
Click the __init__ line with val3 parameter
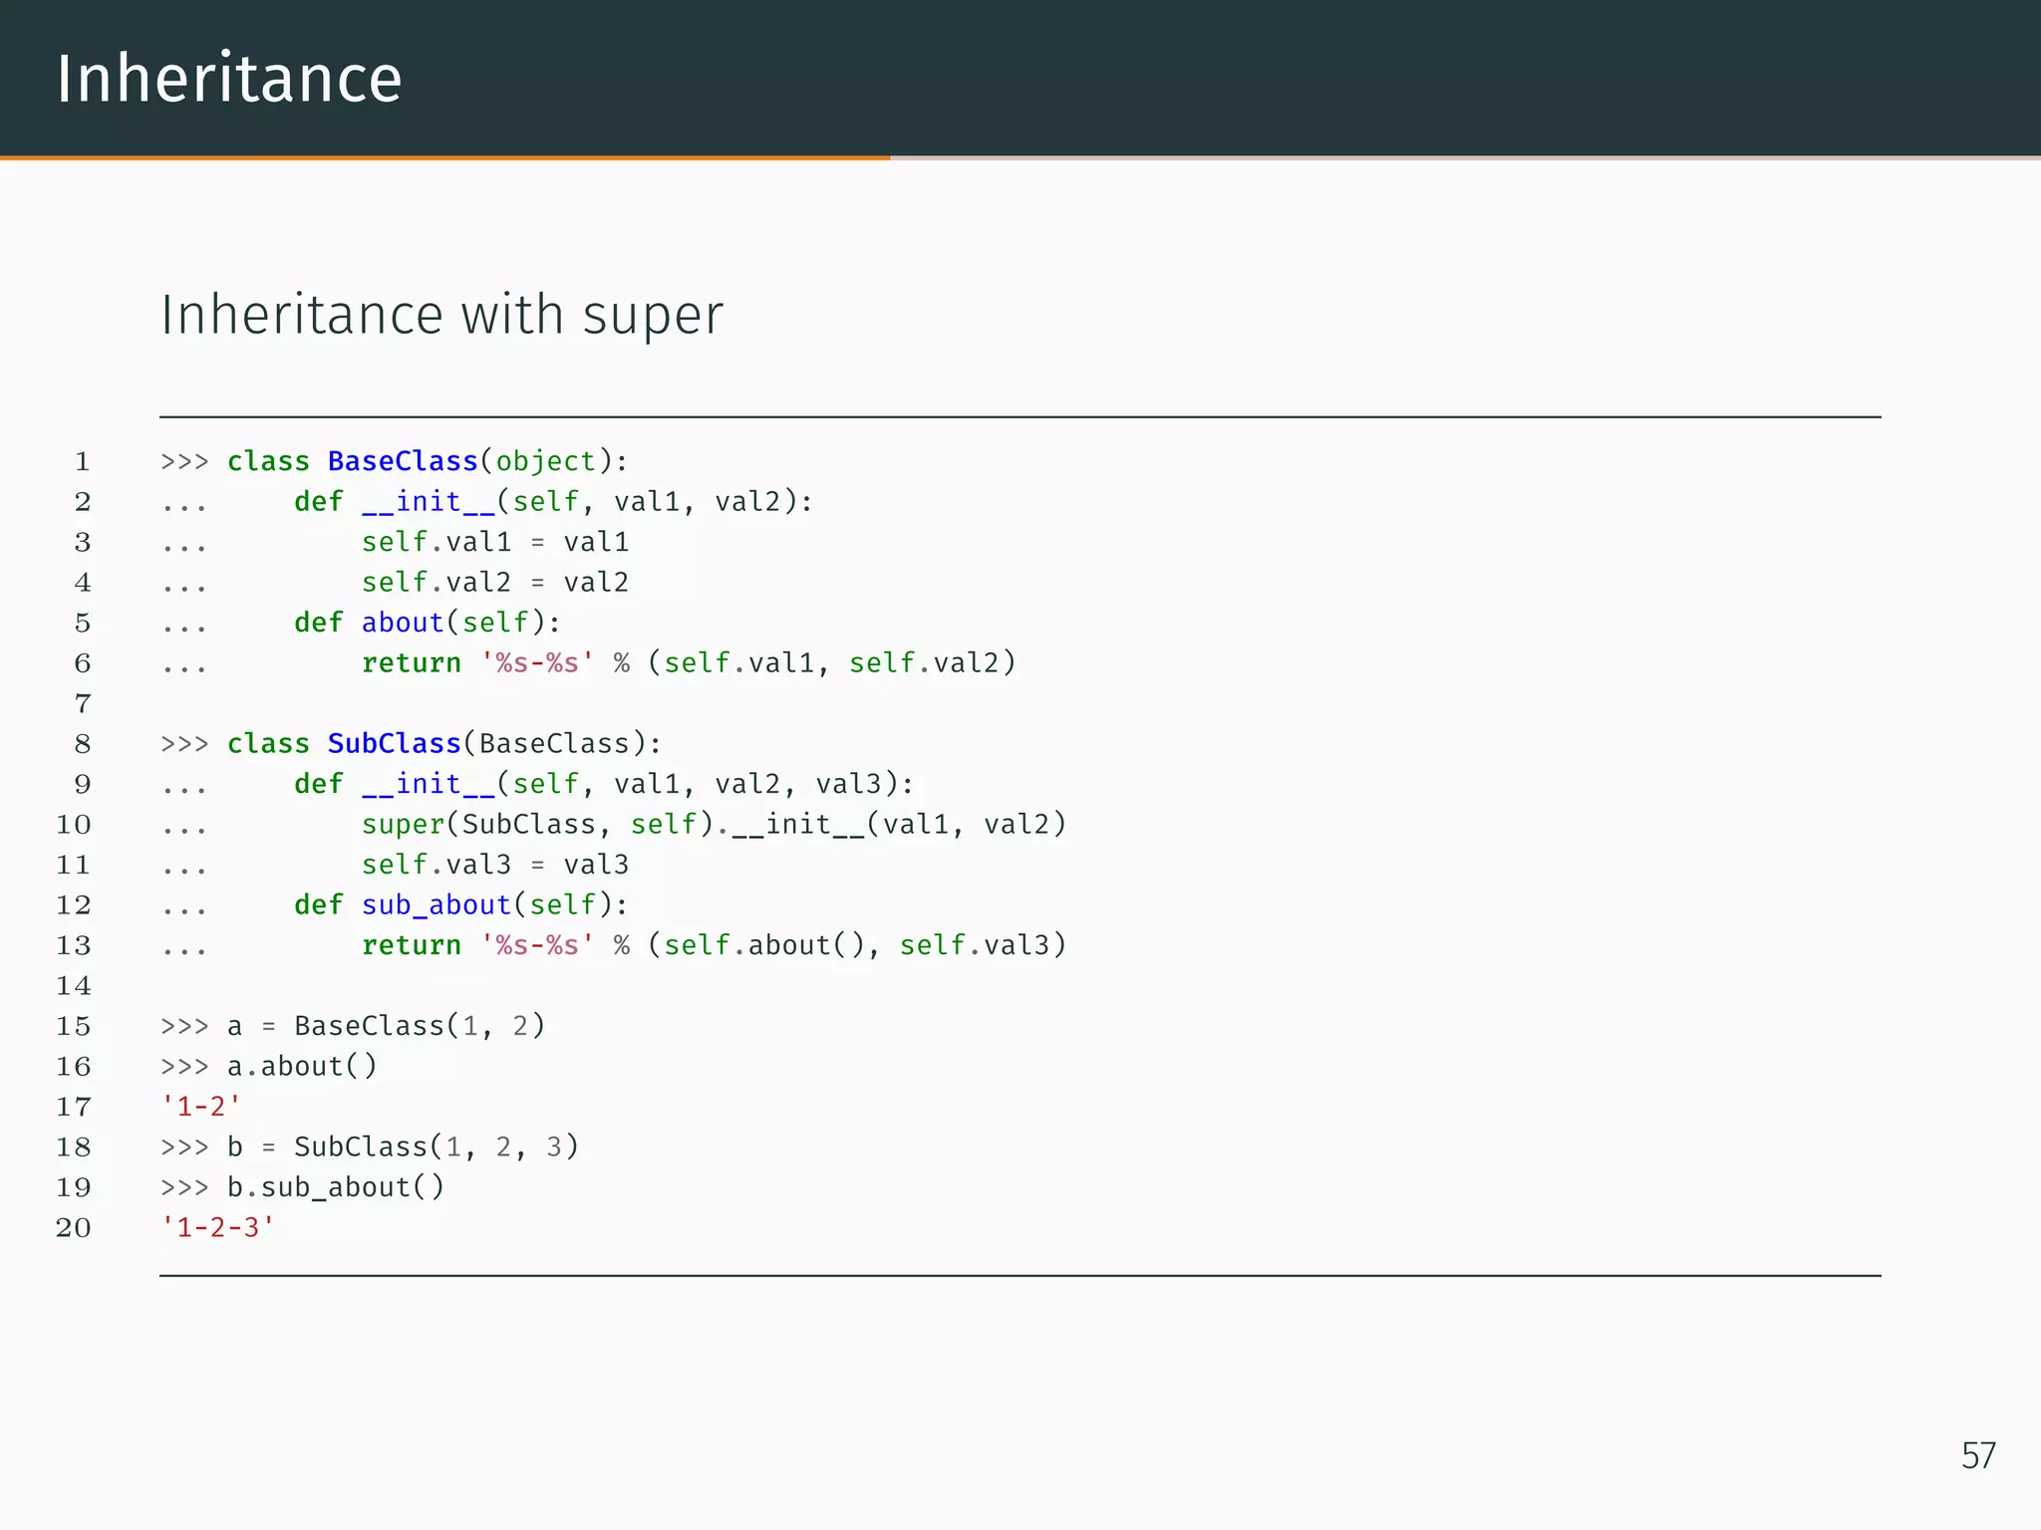[x=537, y=785]
